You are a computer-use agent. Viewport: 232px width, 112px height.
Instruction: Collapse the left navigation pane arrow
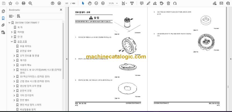pyautogui.click(x=67, y=59)
